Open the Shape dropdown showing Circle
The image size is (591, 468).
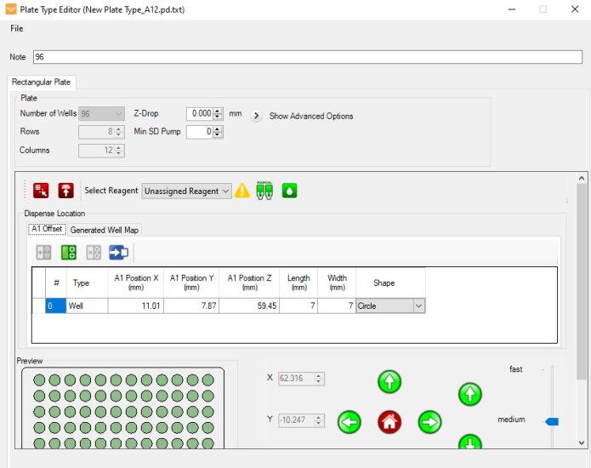418,306
